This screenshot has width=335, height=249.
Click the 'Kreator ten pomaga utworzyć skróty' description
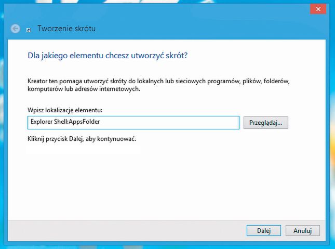coord(158,85)
